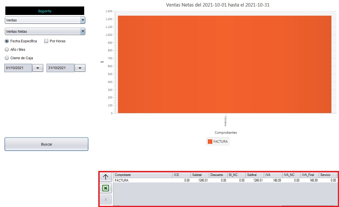The width and height of the screenshot is (339, 207).
Task: Expand the Ventas Netas dropdown
Action: tap(45, 31)
